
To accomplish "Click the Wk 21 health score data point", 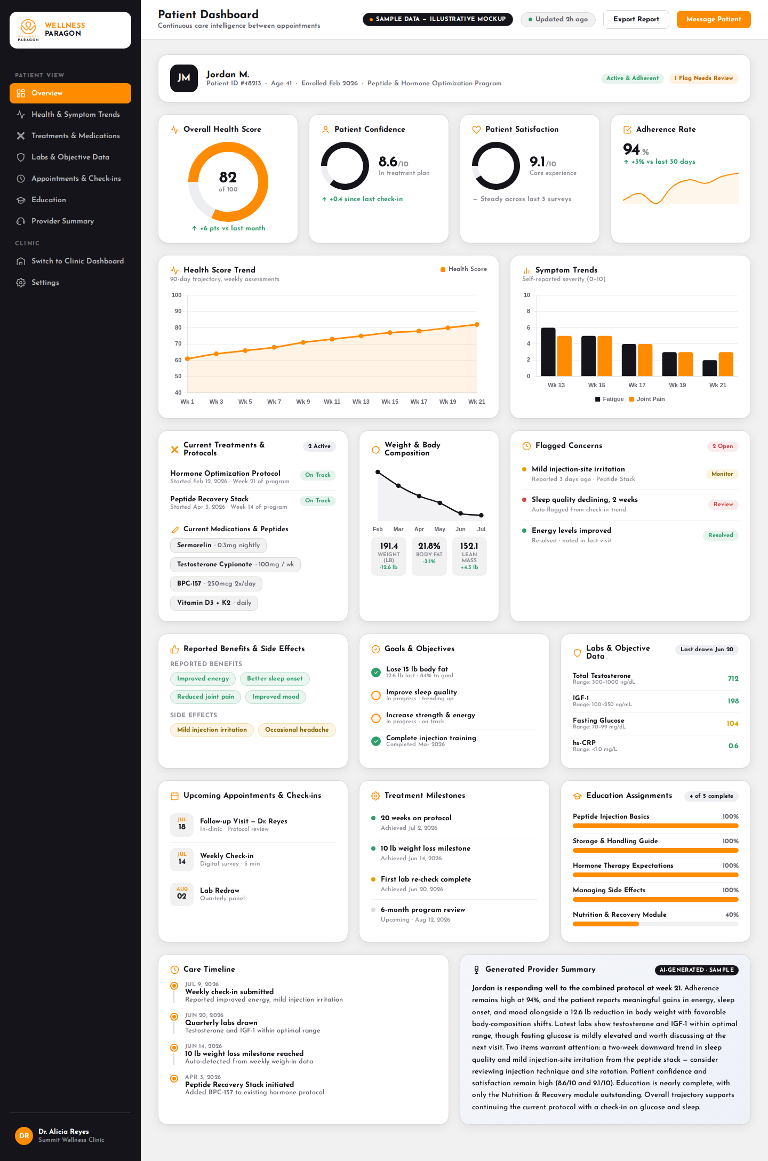I will click(x=477, y=324).
